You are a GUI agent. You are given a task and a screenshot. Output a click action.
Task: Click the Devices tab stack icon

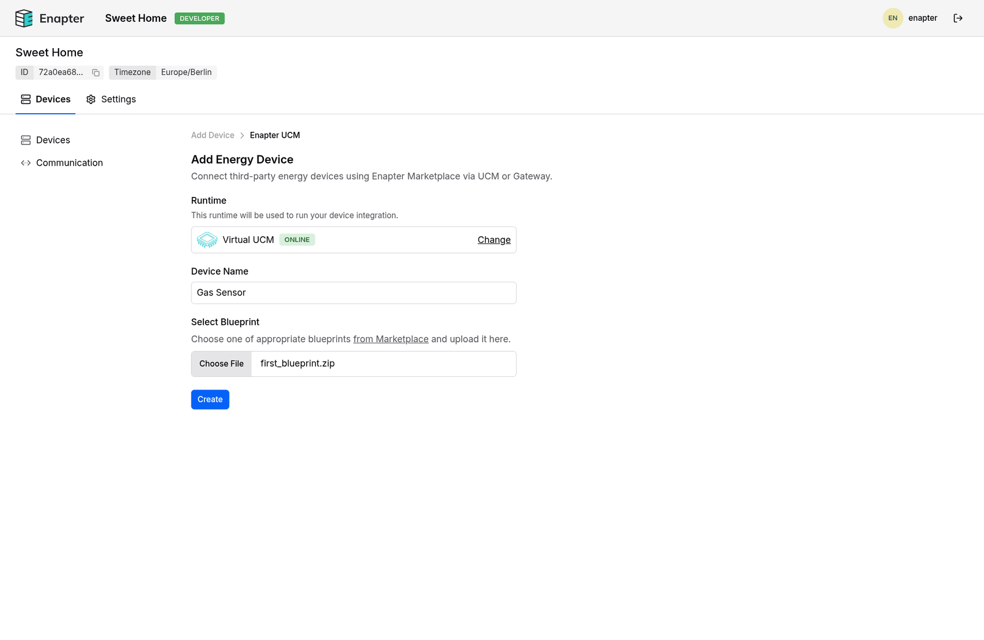click(x=25, y=99)
